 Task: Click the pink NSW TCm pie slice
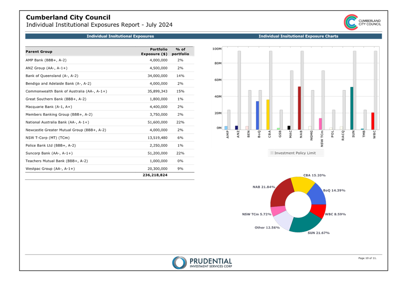click(278, 211)
